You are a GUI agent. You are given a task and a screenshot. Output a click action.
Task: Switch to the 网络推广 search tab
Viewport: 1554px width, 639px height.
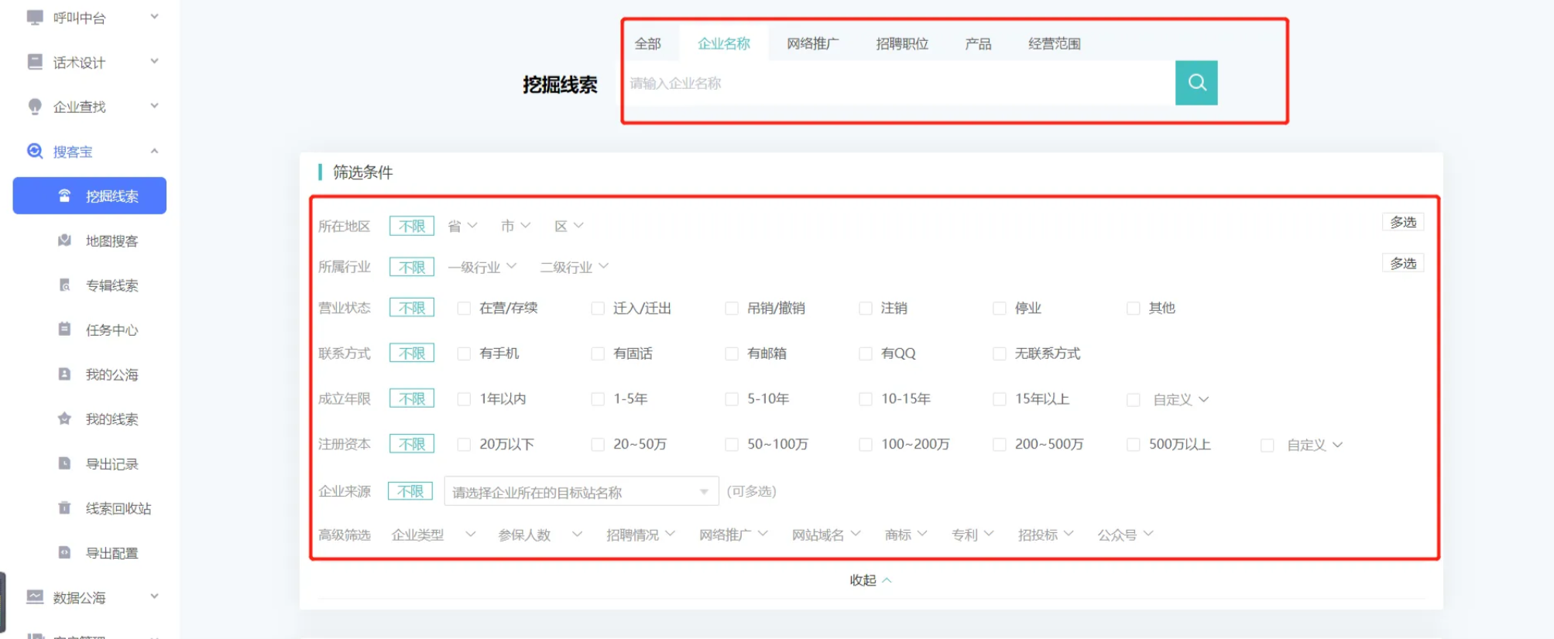(x=812, y=44)
